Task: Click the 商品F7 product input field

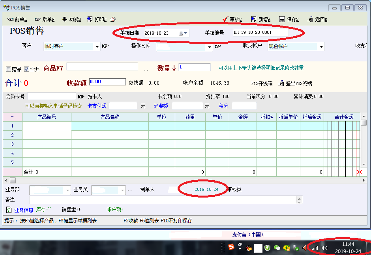Action: [102, 67]
